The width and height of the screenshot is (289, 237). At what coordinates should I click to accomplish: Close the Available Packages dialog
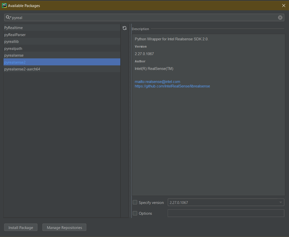pos(283,5)
